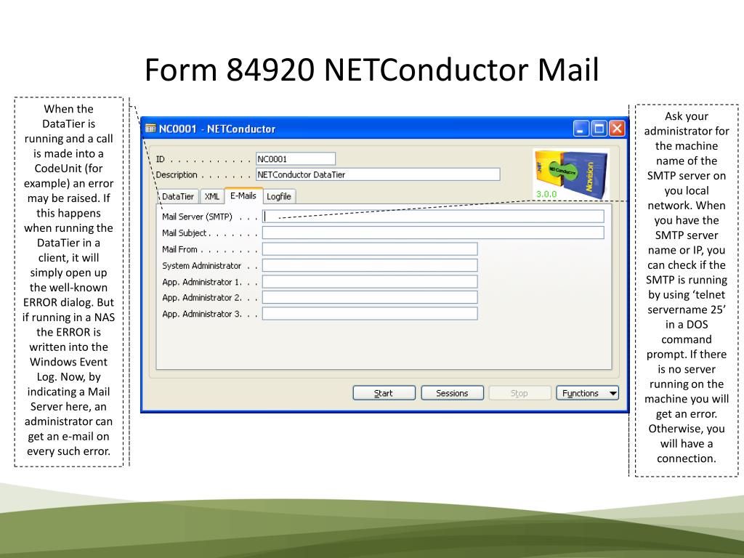744x558 pixels.
Task: Open the XML tab
Action: (212, 196)
